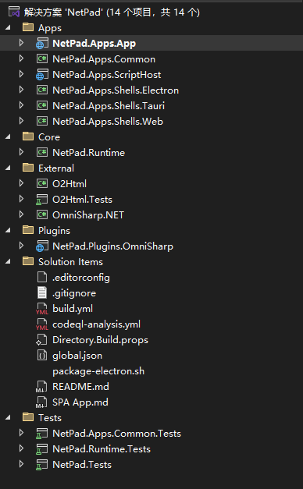Expand the NetPad.Runtime project arrow
This screenshot has height=489, width=303.
[x=21, y=152]
